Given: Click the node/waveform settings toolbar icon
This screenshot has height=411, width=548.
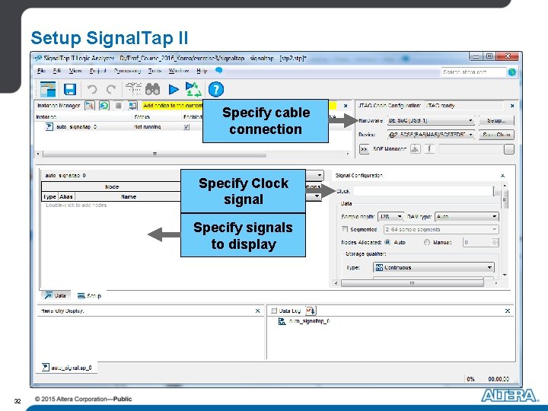Looking at the screenshot, I should pyautogui.click(x=133, y=89).
